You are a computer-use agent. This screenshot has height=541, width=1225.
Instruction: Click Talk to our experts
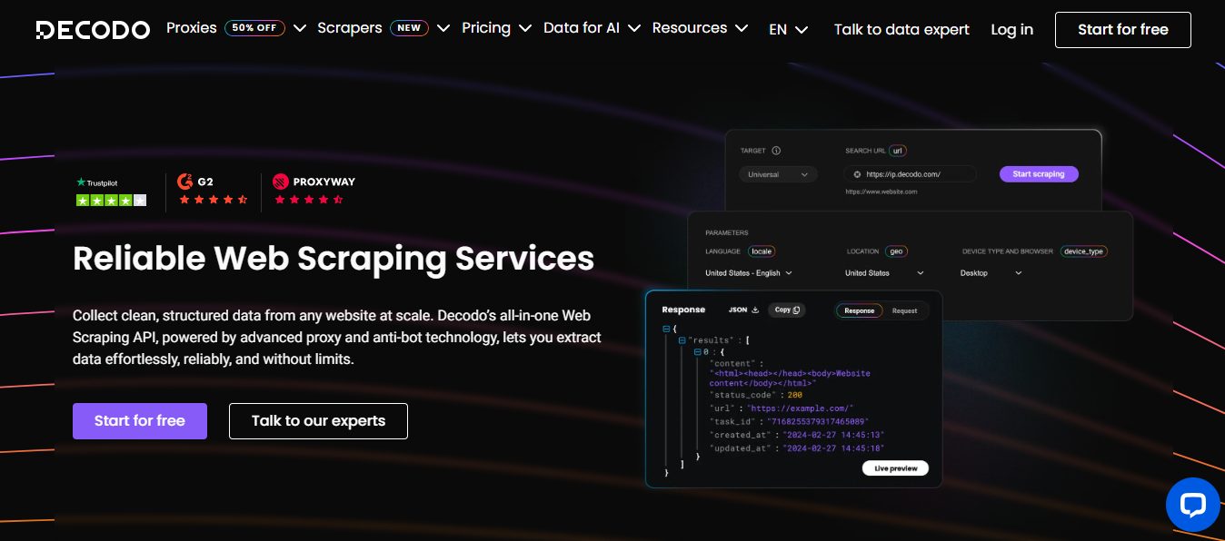tap(318, 420)
